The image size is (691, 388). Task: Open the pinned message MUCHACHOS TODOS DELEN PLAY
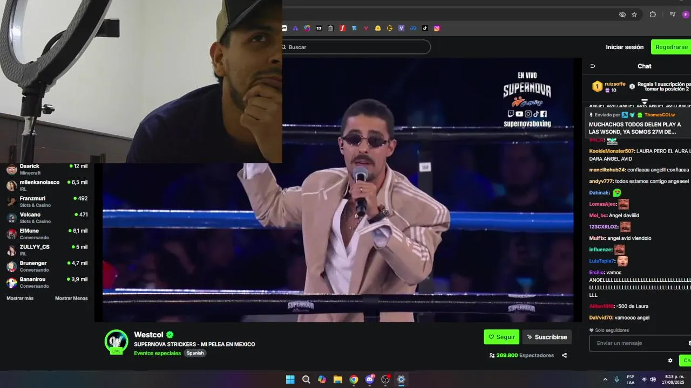635,128
